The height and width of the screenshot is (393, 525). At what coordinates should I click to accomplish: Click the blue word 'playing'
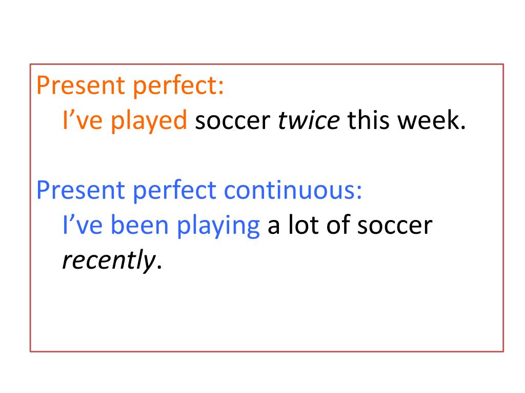218,227
